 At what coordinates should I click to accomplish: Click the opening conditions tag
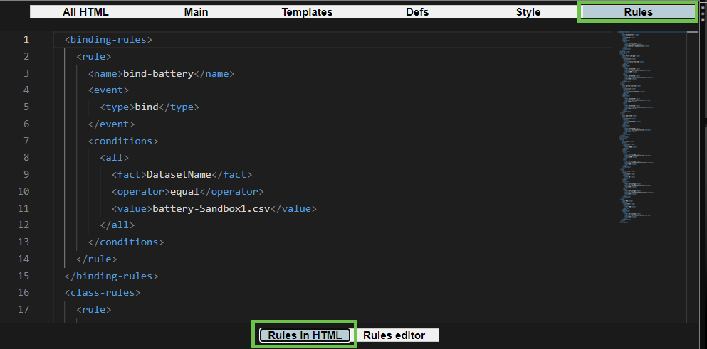pos(123,141)
